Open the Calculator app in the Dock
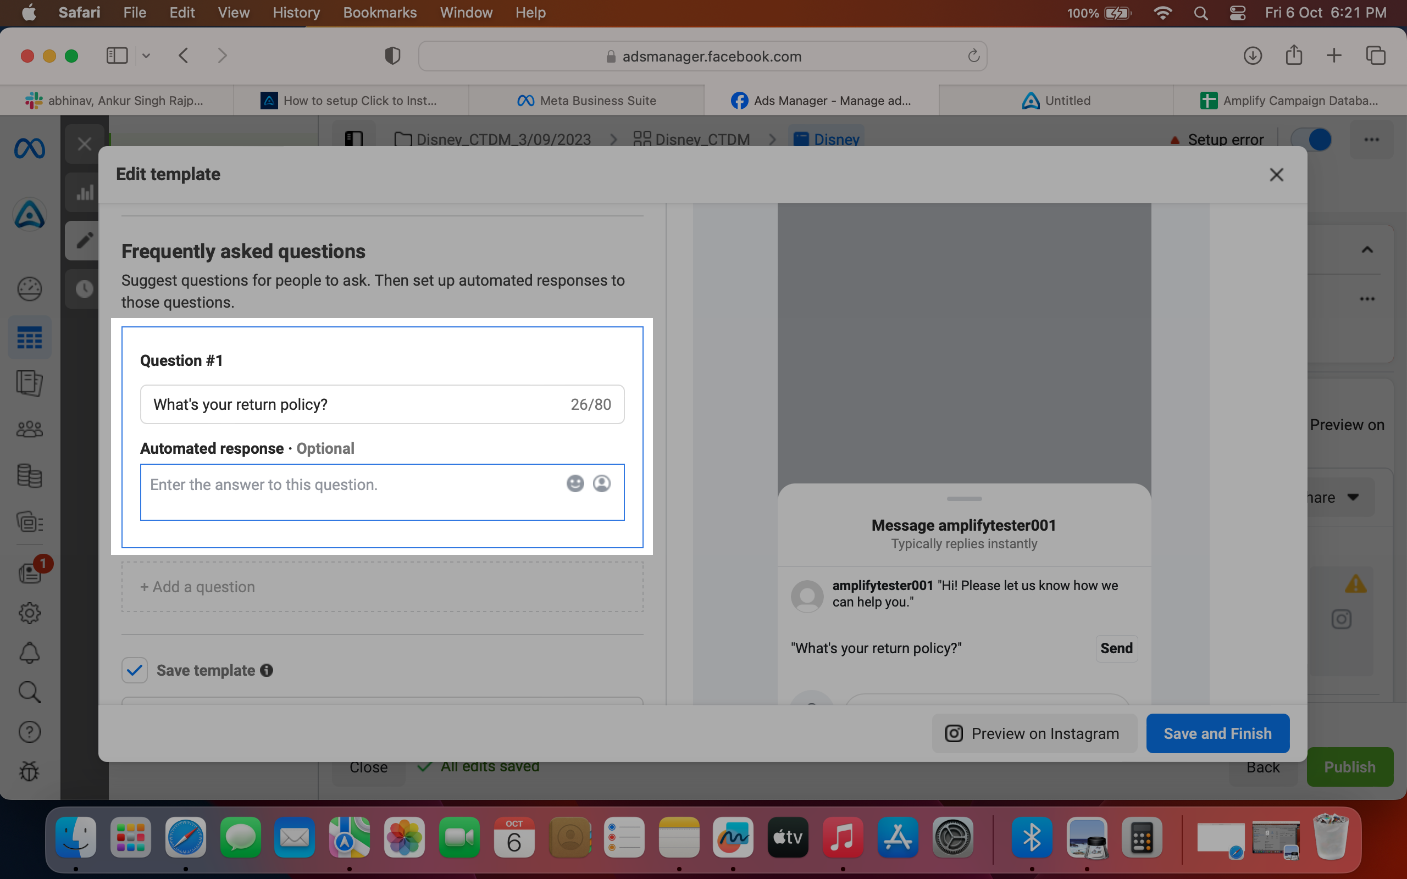The height and width of the screenshot is (879, 1407). [x=1142, y=838]
